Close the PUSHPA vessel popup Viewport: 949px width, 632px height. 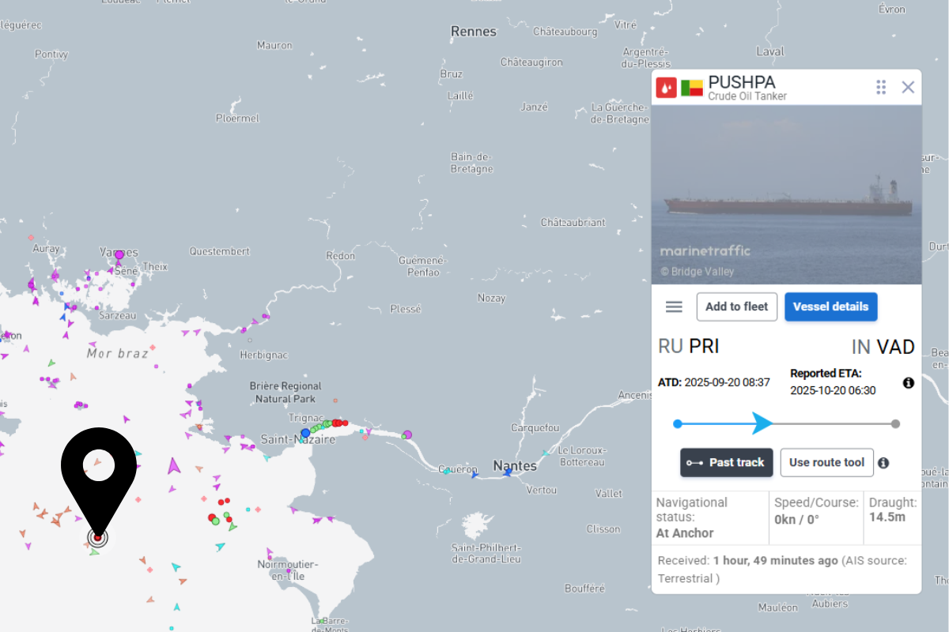(908, 88)
